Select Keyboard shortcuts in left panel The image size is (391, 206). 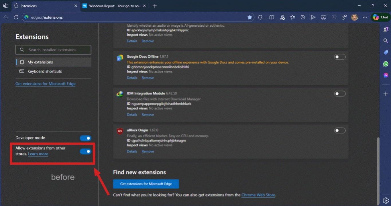(44, 71)
